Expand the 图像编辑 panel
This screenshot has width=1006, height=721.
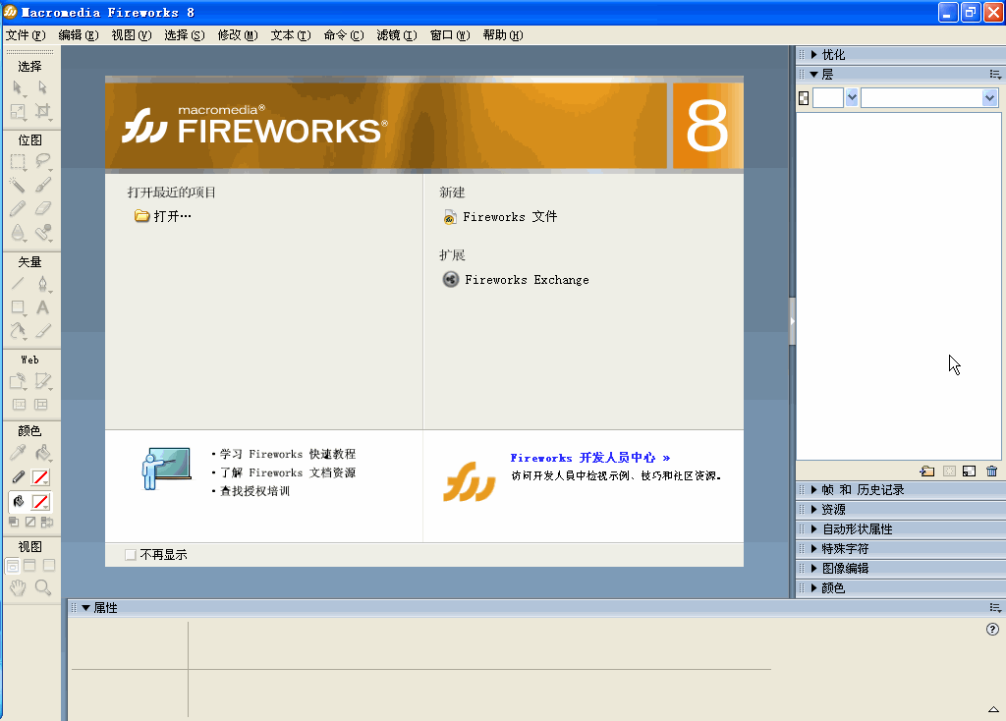coord(814,569)
